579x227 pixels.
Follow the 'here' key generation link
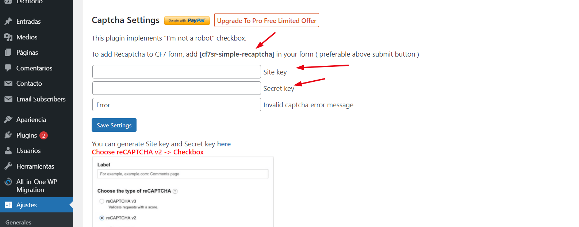point(224,144)
